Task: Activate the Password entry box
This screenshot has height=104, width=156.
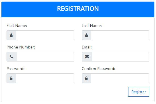Action: click(45, 78)
